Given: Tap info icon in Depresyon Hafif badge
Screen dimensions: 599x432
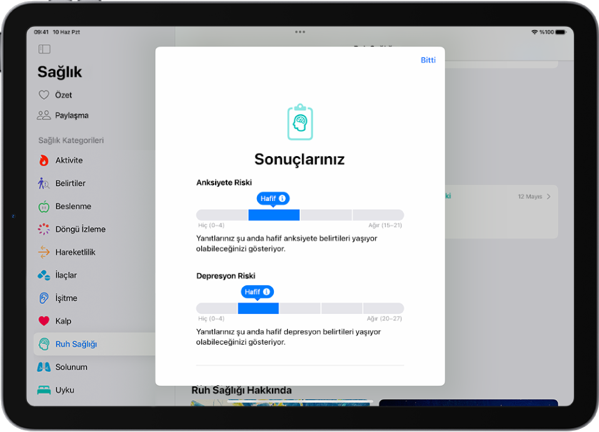Looking at the screenshot, I should pos(266,292).
